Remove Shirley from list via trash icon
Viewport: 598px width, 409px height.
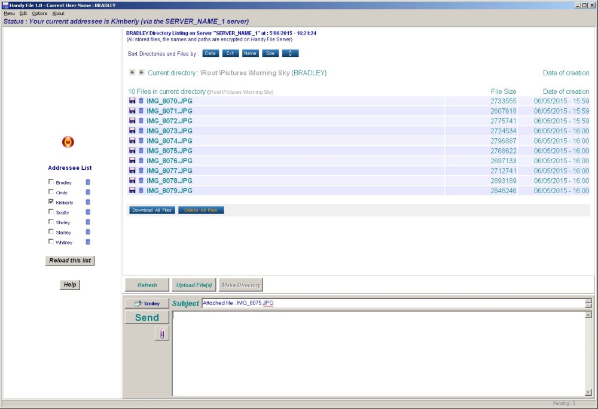(x=88, y=222)
